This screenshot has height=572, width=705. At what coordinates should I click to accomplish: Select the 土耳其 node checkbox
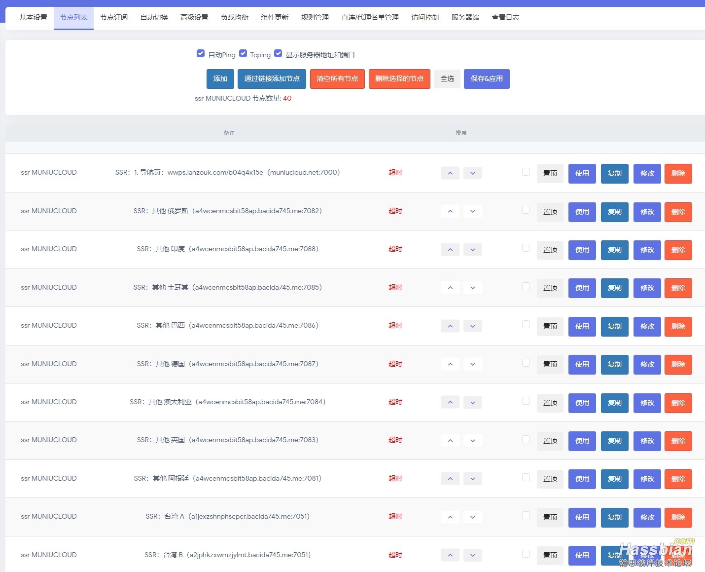(526, 286)
